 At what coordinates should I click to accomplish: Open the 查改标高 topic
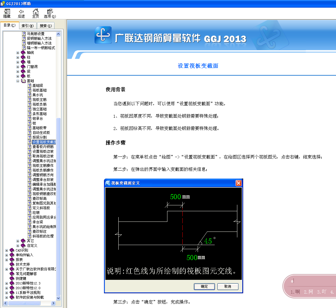(x=39, y=199)
